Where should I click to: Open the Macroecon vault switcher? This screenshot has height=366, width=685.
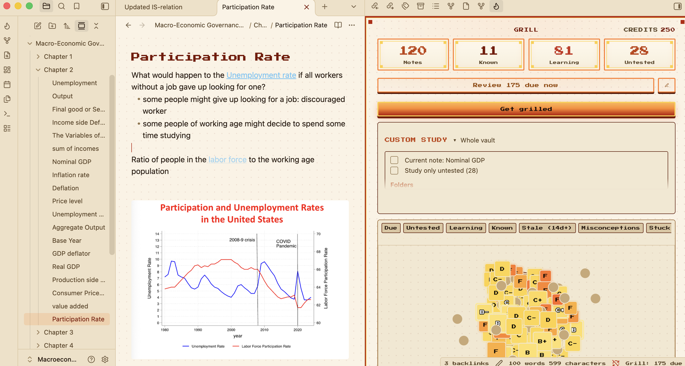[53, 359]
